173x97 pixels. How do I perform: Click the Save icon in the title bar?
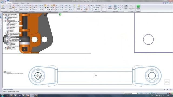point(5,1)
